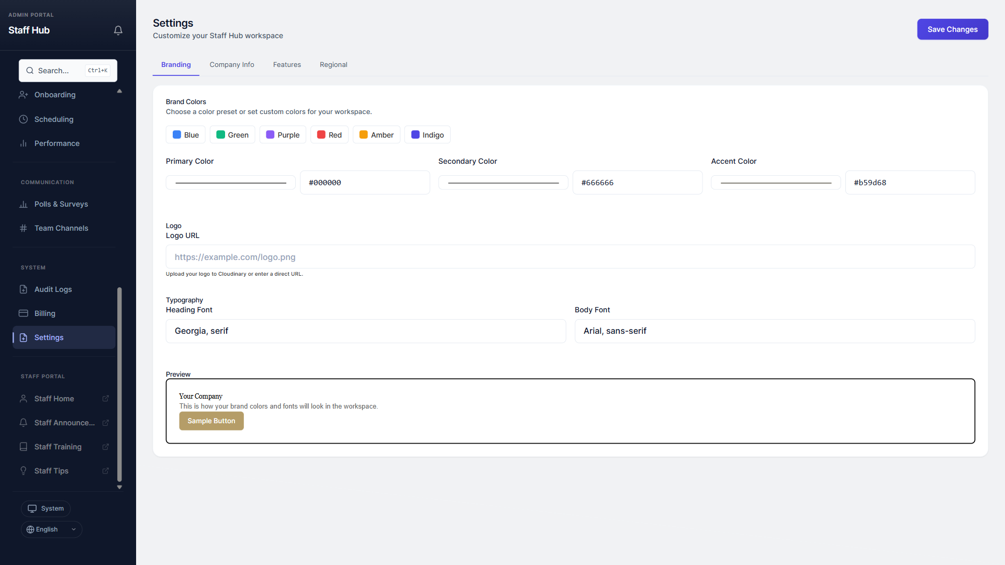Screen dimensions: 1005x565
Task: Click the external-link icon beside Staff Home
Action: click(106, 398)
